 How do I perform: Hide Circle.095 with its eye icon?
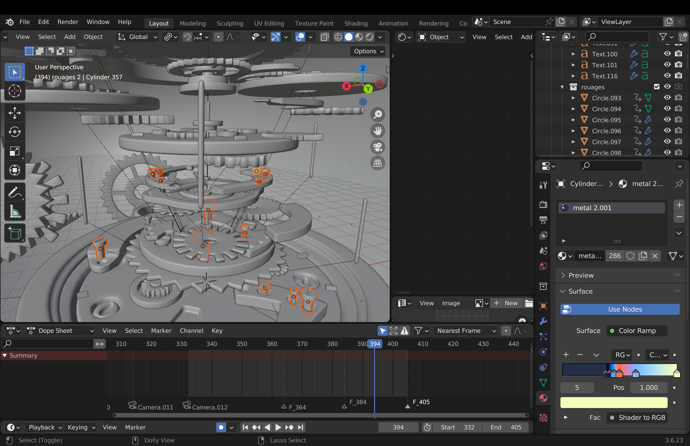coord(667,120)
